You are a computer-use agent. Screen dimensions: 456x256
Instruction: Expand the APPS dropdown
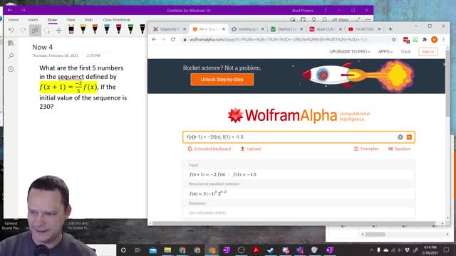[x=385, y=52]
